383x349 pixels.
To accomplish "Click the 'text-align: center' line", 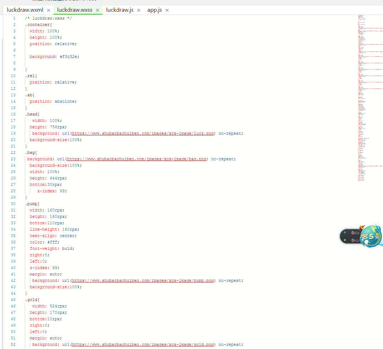I will [53, 236].
